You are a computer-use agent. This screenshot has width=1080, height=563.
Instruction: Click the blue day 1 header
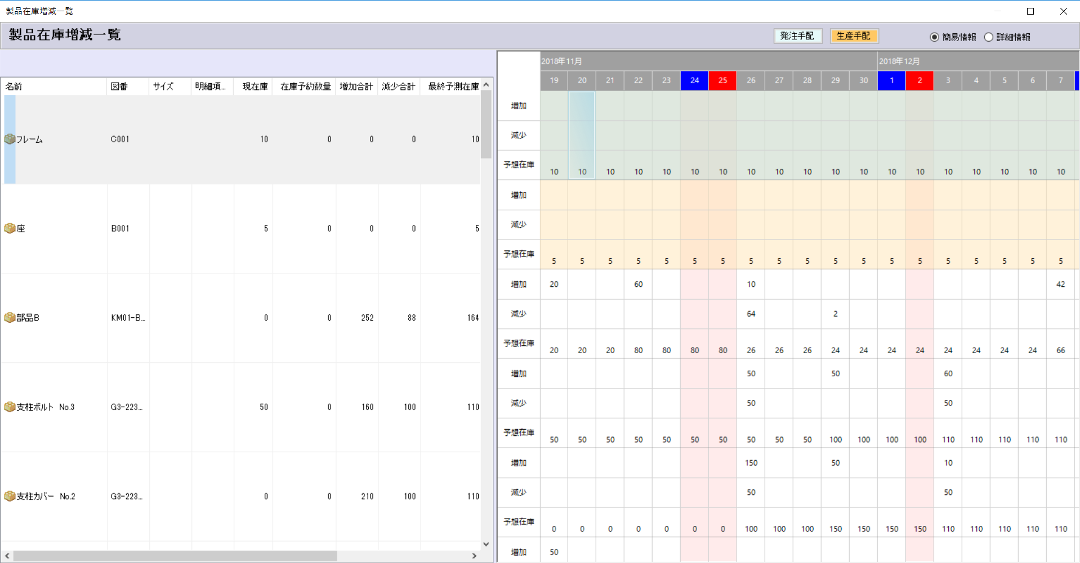892,80
